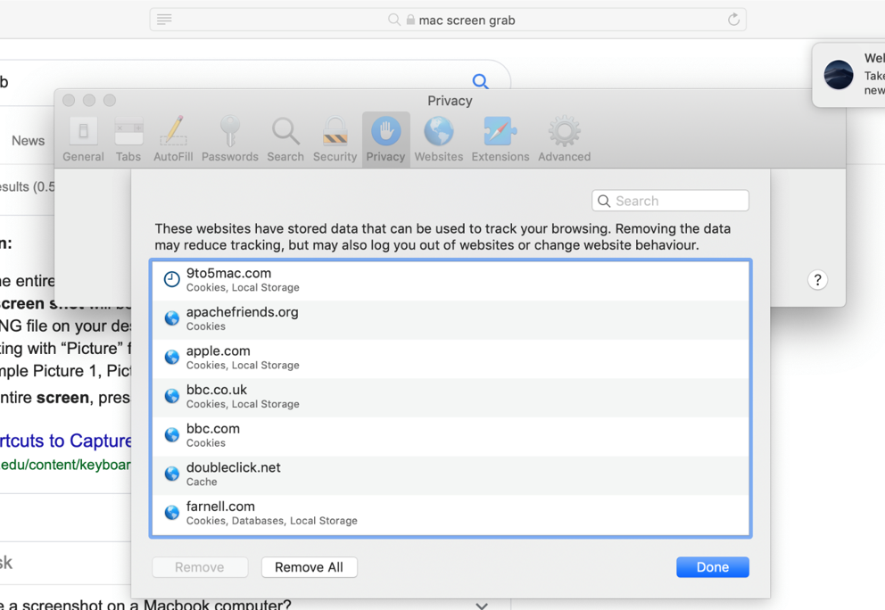Open the Websites preferences pane
885x610 pixels.
[x=439, y=139]
